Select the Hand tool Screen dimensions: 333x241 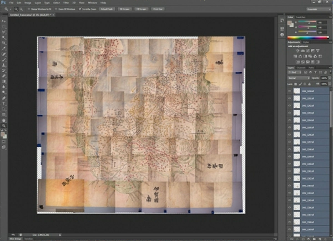pos(4,121)
